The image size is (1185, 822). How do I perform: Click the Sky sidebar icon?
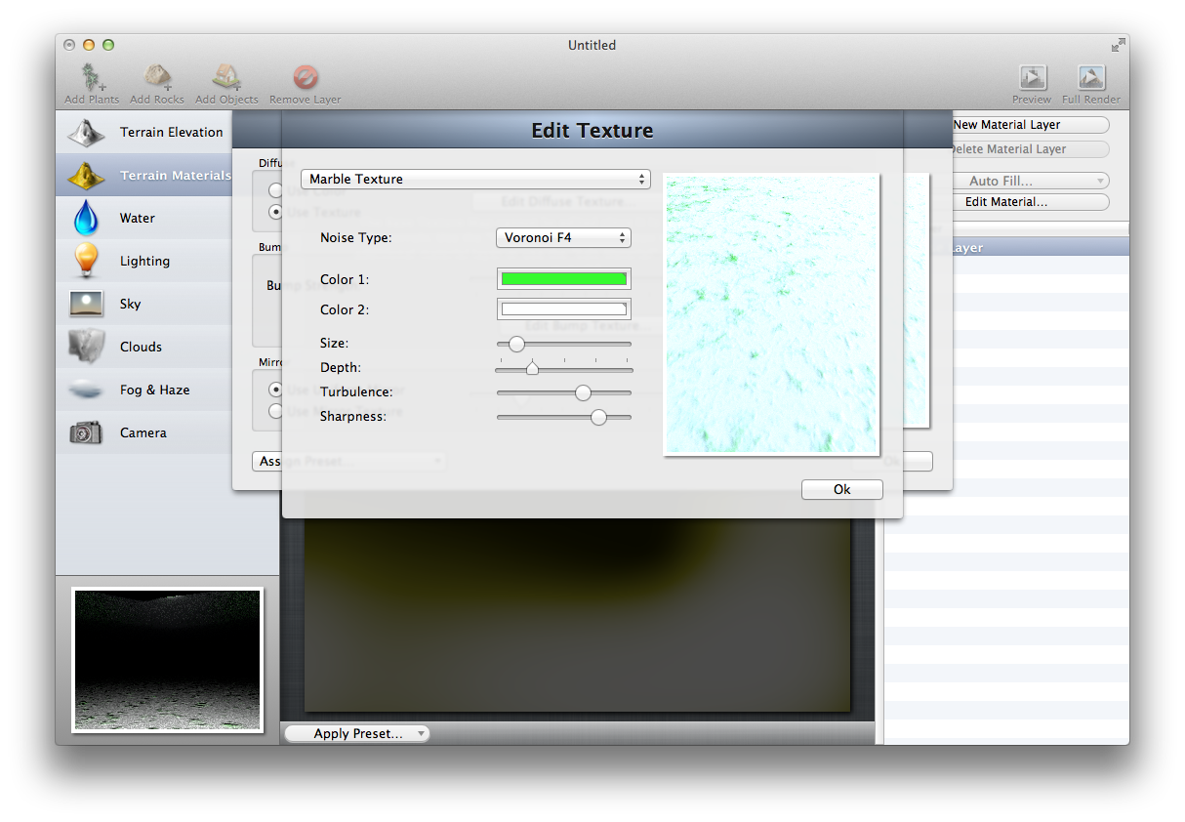86,304
